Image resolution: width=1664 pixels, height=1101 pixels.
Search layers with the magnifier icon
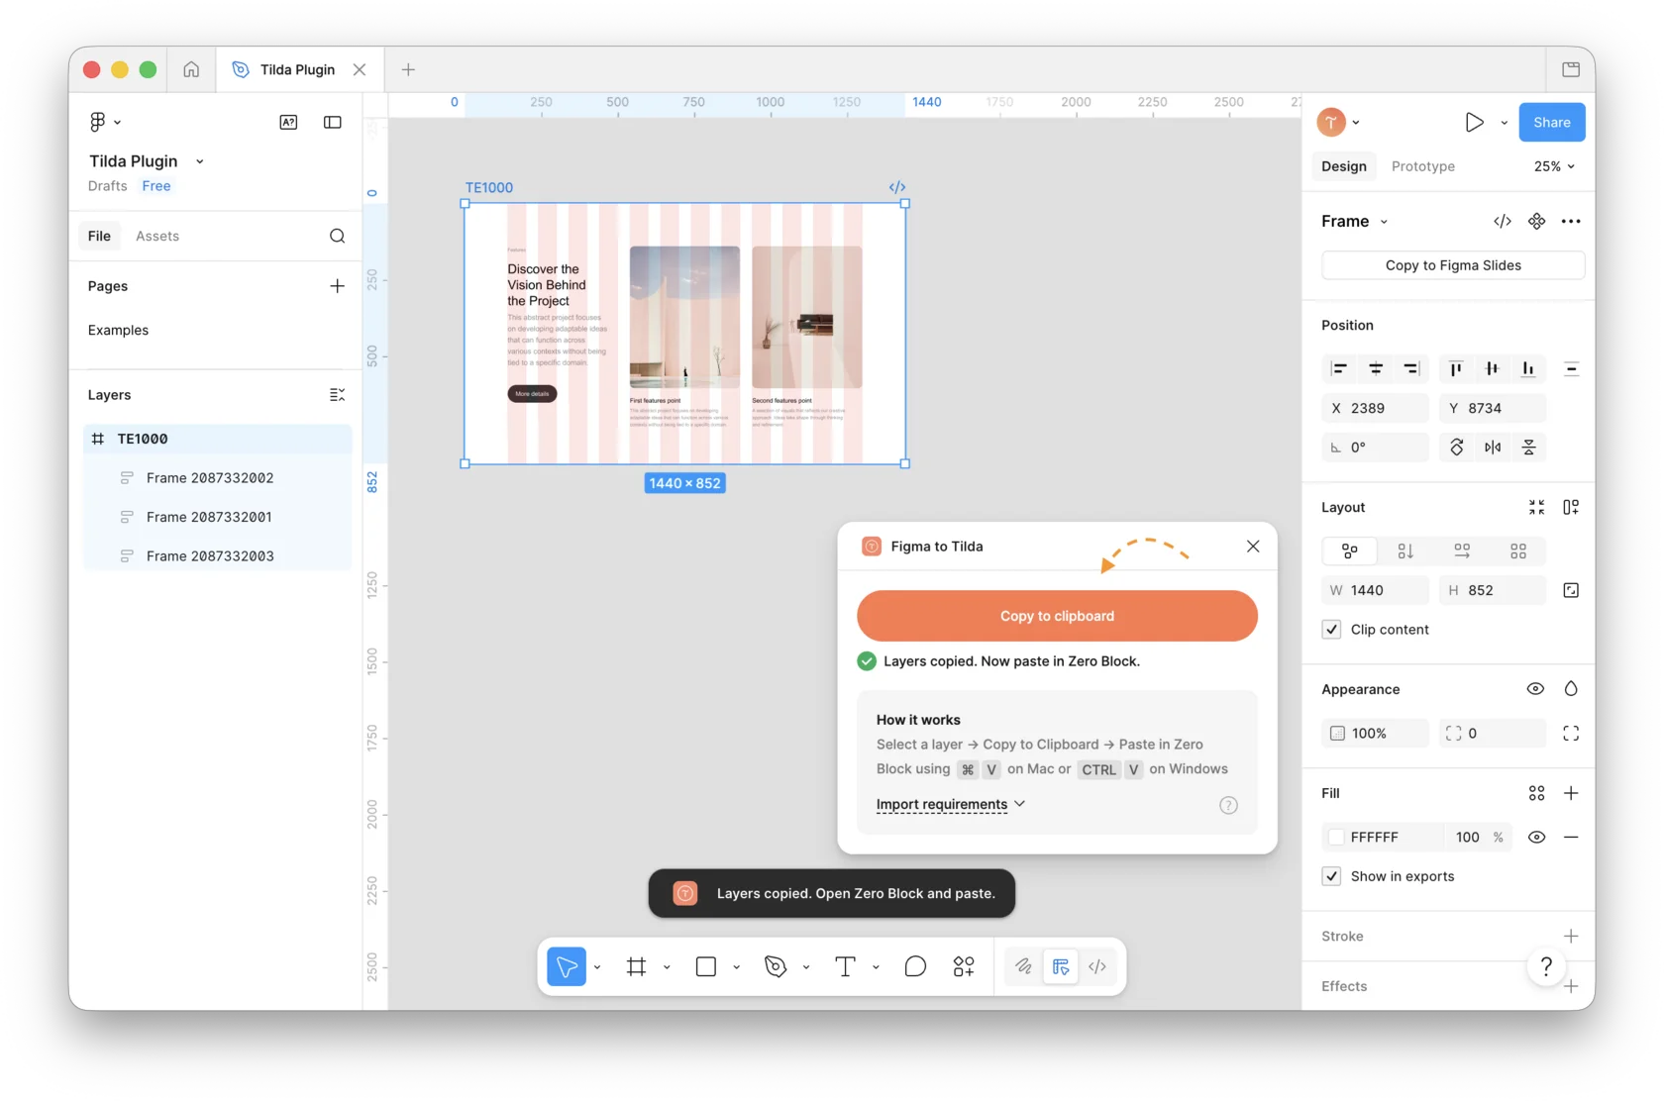pos(337,236)
